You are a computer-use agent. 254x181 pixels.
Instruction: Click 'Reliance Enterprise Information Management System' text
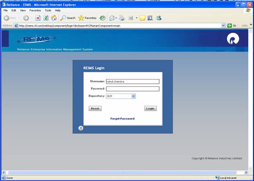55,49
